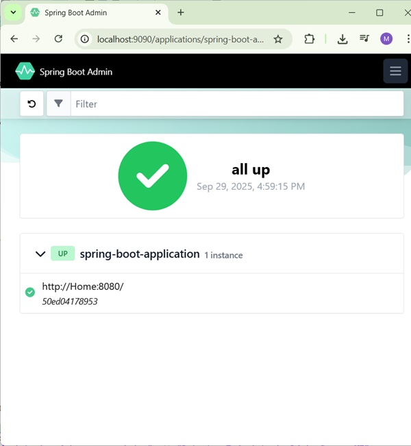Open the hamburger navigation menu

point(395,71)
